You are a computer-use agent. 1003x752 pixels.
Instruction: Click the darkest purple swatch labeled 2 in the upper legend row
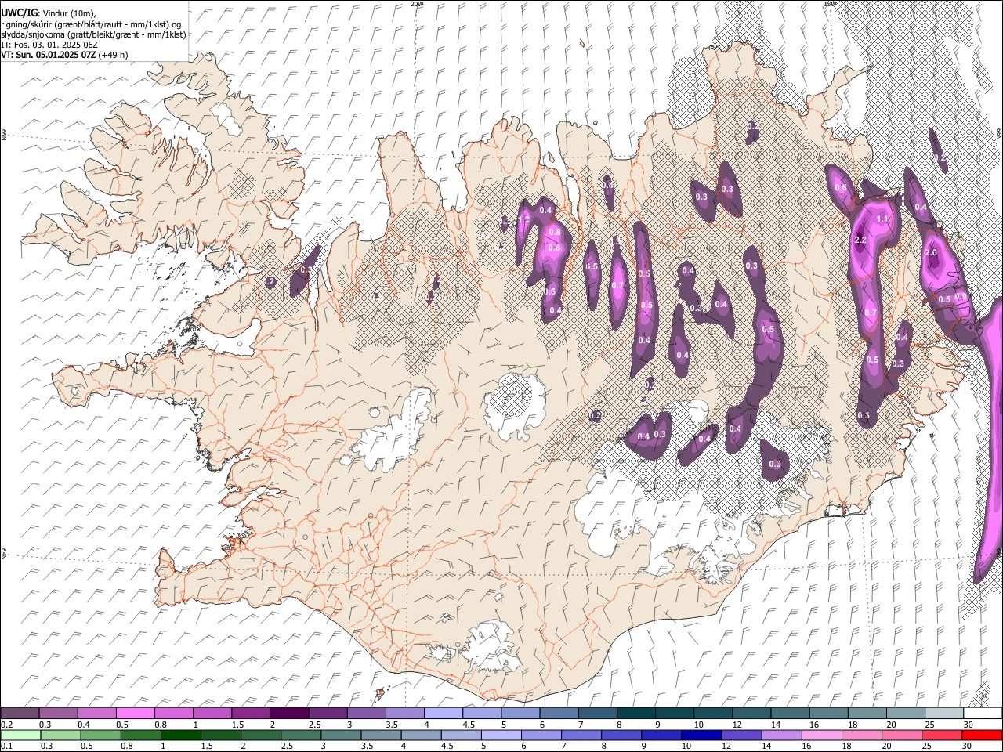click(289, 713)
